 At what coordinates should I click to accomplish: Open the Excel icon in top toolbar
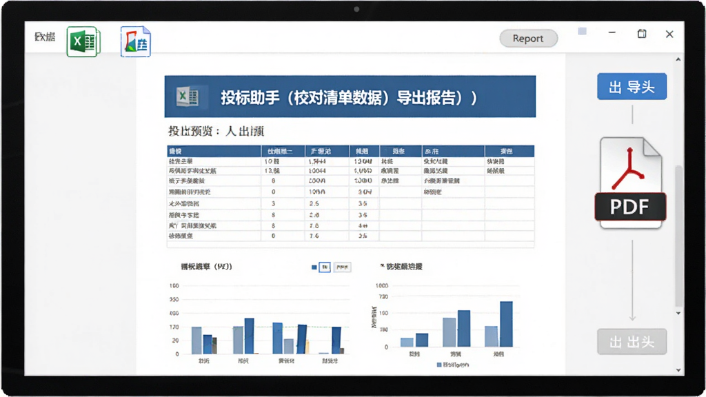[x=83, y=41]
